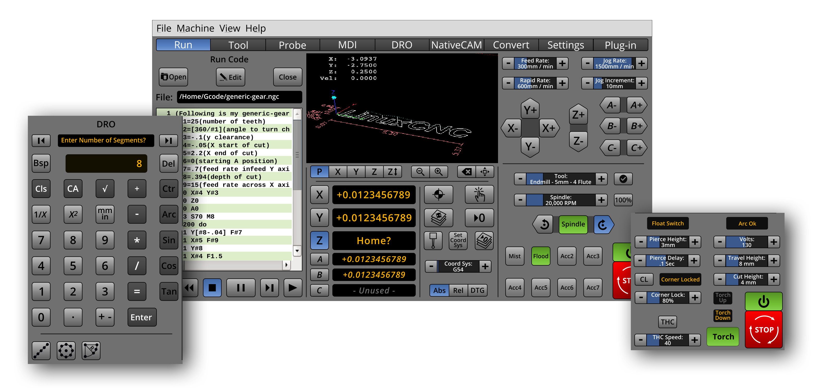Screen dimensions: 821x390
Task: Toggle the green Torch button
Action: [x=723, y=336]
